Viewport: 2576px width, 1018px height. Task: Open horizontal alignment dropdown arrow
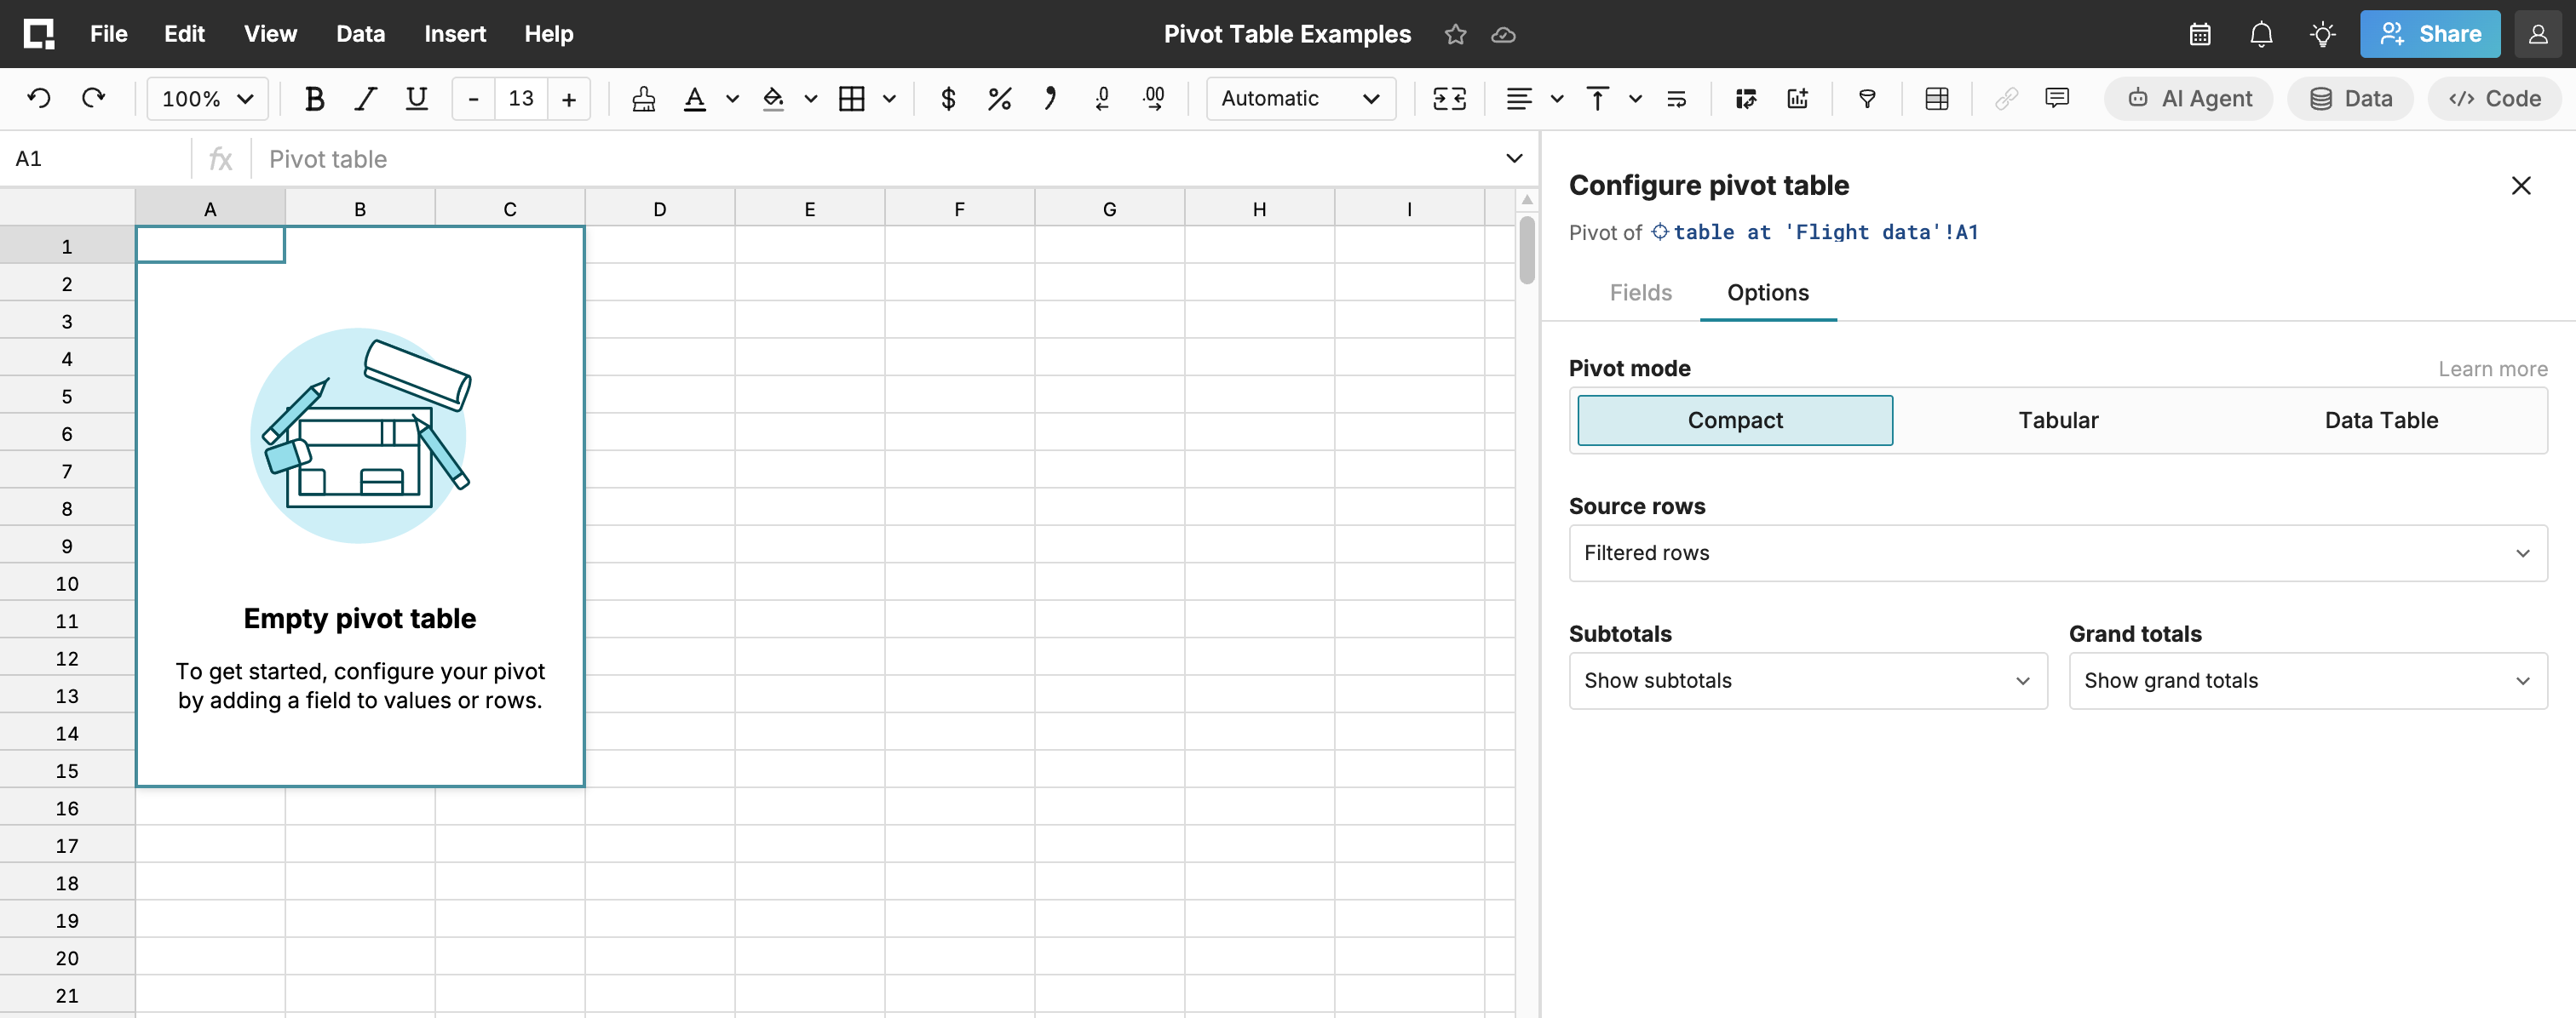(1557, 98)
